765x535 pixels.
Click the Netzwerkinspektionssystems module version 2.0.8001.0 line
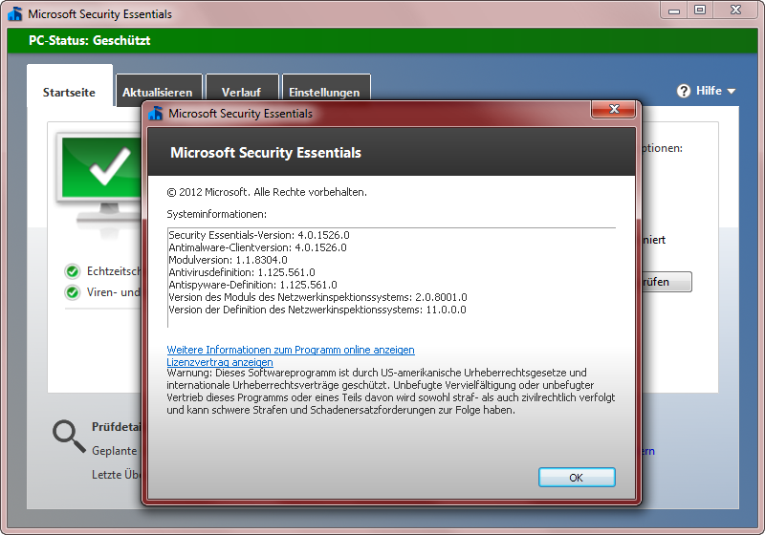coord(317,297)
